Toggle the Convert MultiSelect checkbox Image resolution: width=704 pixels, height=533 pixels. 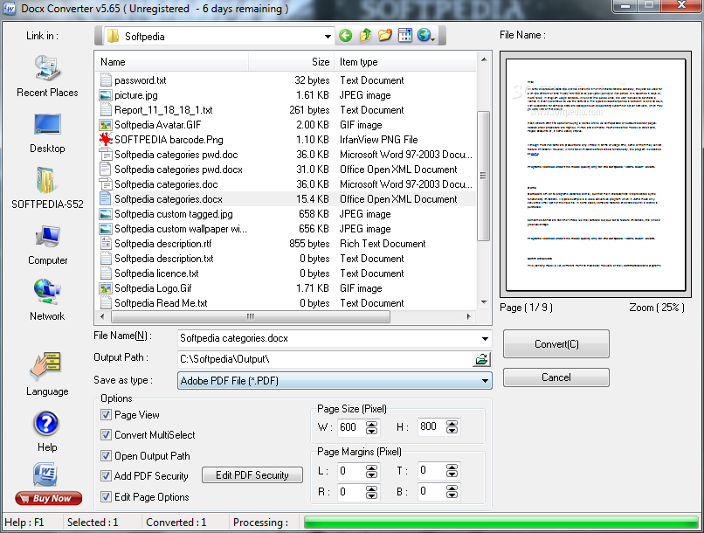click(106, 434)
